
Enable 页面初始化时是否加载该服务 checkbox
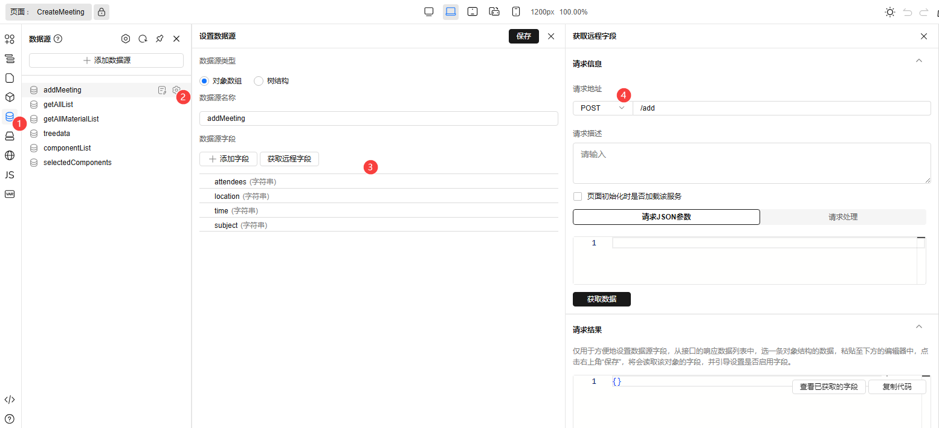[x=578, y=196]
